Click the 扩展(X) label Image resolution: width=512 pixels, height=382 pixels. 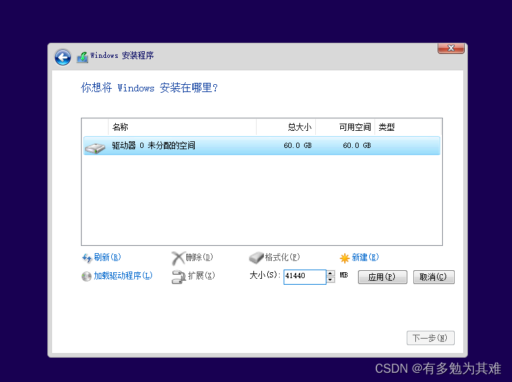201,275
